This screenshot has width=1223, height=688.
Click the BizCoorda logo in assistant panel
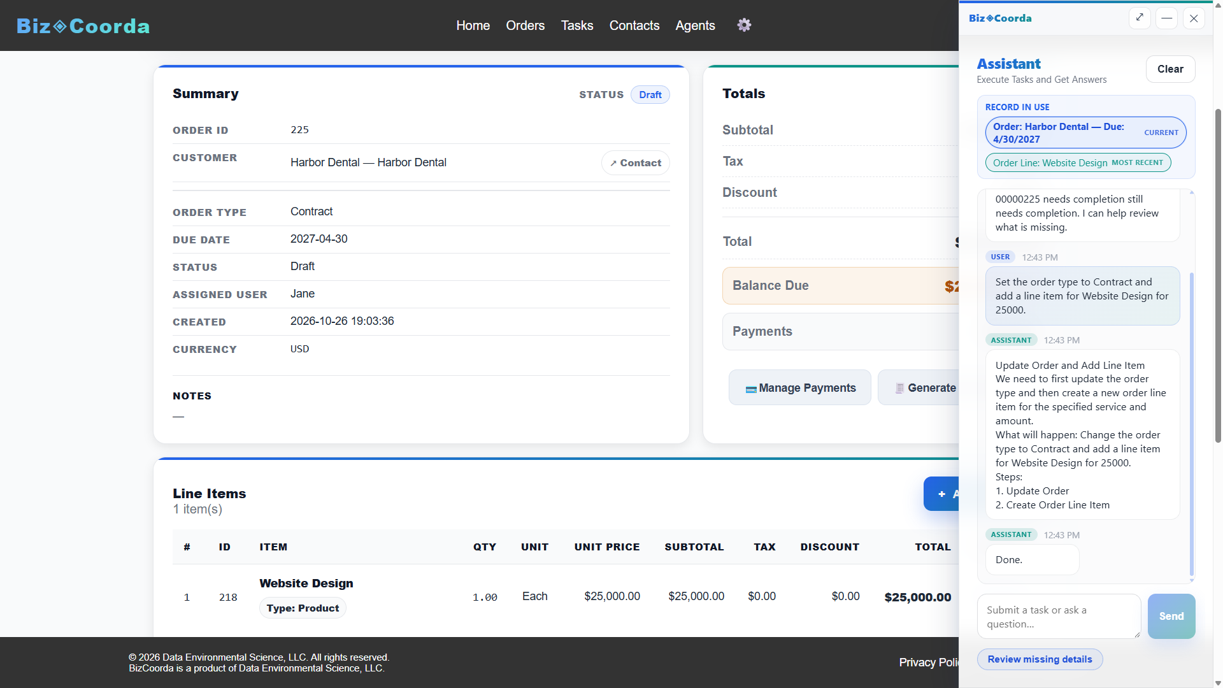click(1000, 18)
